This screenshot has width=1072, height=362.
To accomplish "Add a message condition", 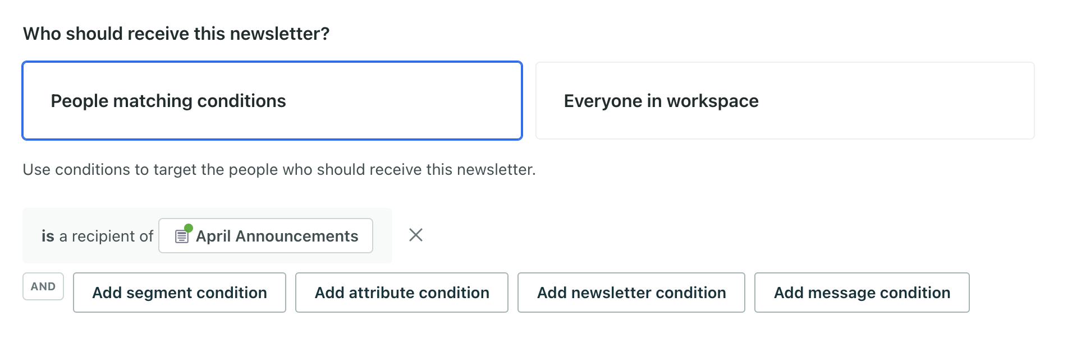I will 862,293.
